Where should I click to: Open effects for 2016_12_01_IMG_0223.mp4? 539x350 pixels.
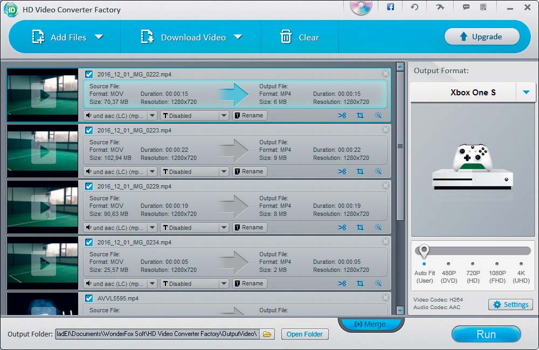(378, 171)
